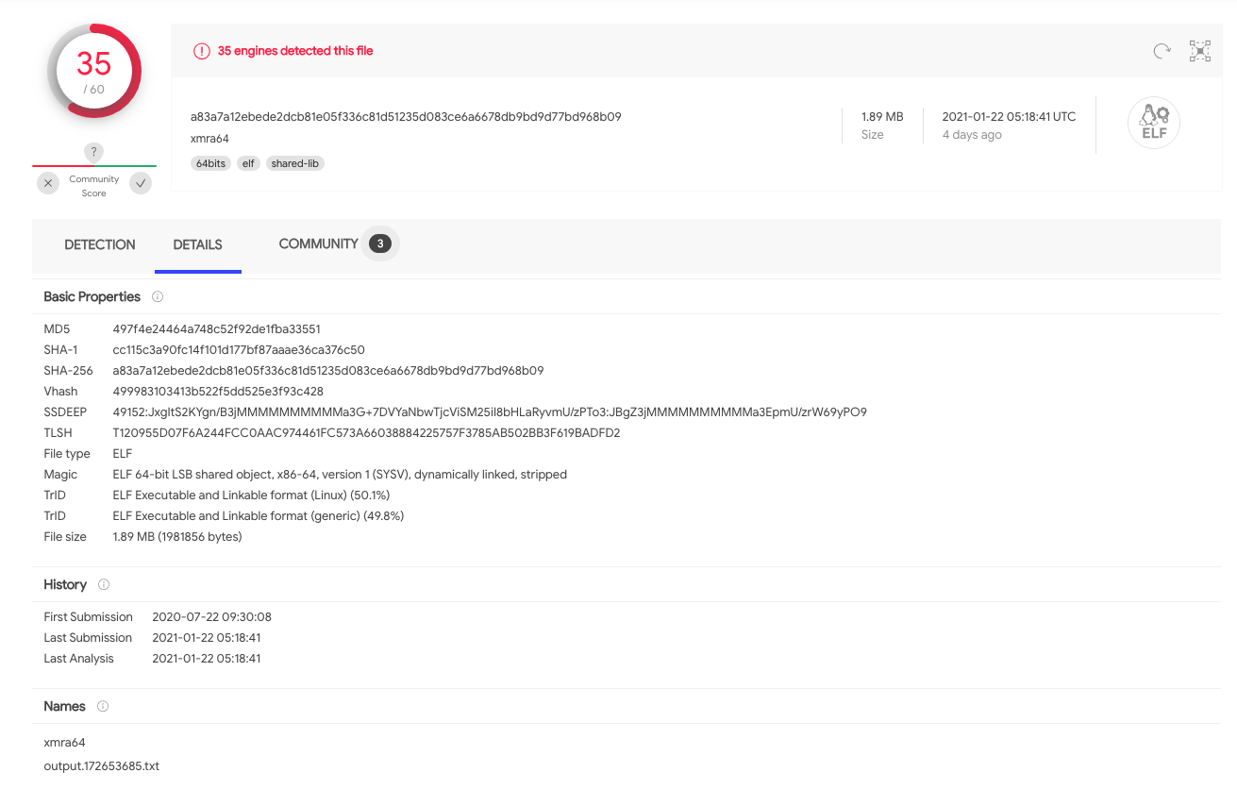Click the info icon beside Basic Properties

[x=158, y=296]
